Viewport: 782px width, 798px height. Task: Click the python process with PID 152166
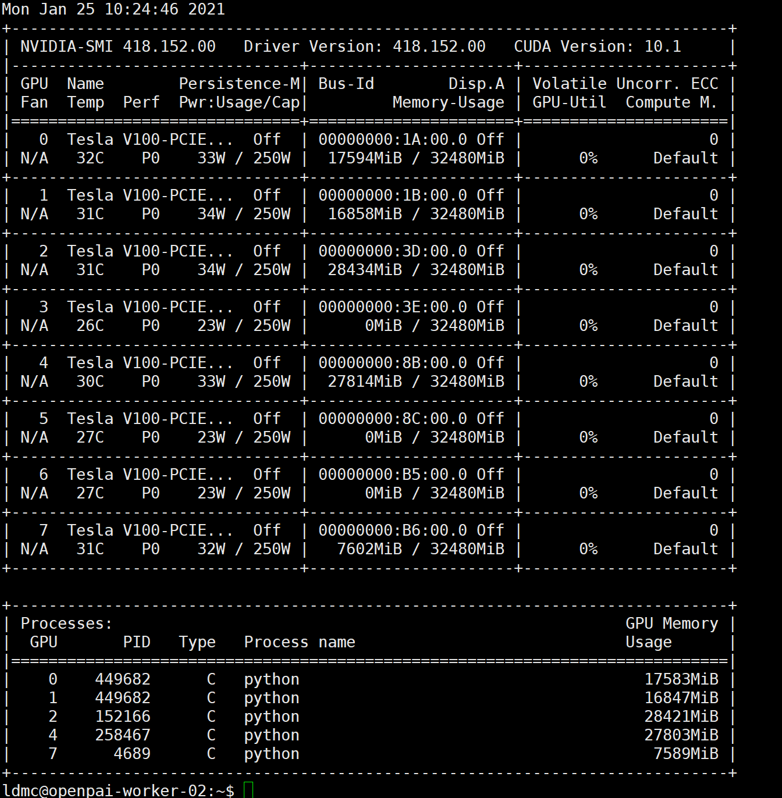(x=122, y=716)
